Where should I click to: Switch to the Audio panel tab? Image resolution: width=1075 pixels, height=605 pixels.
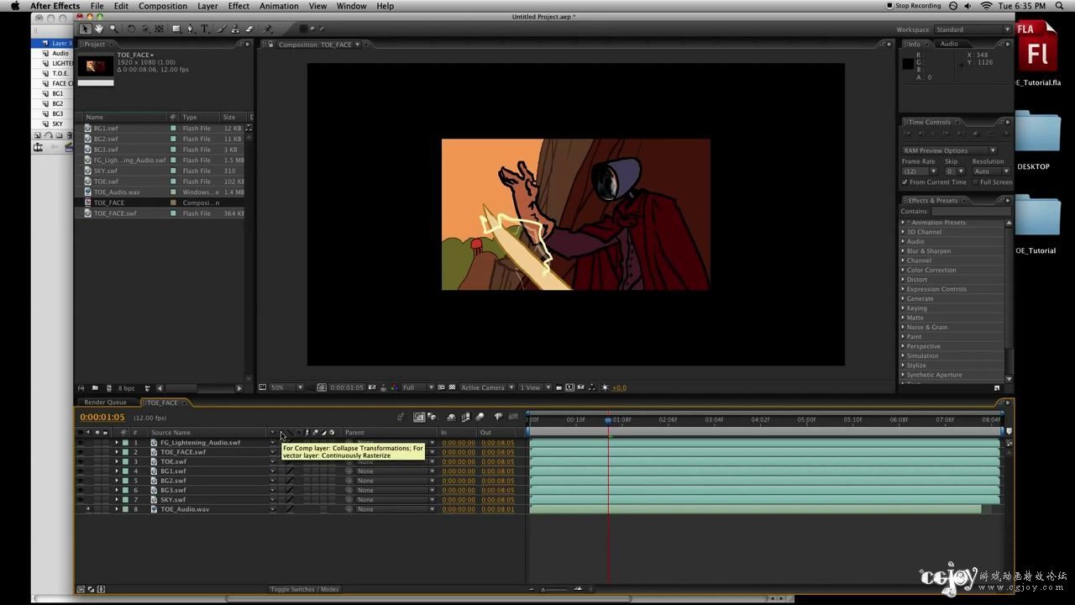tap(949, 44)
